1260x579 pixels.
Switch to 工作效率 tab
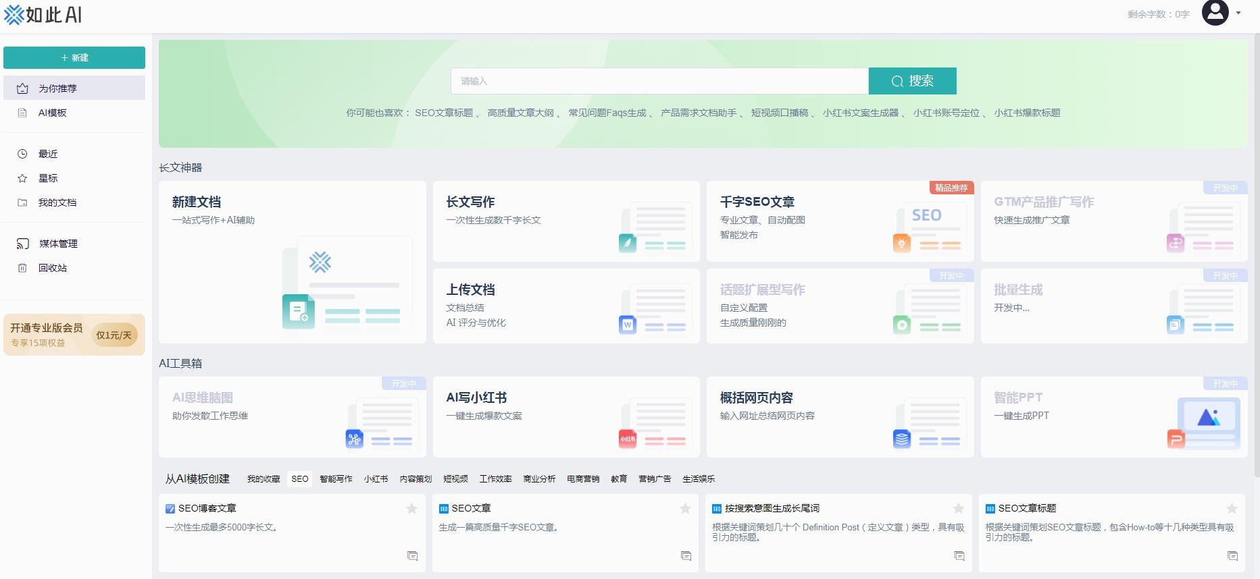pos(495,478)
